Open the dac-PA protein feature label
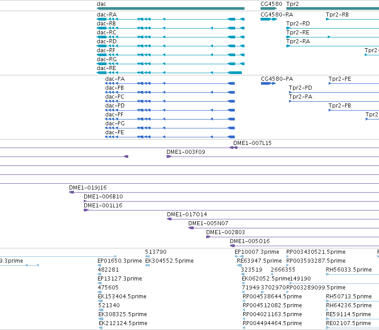Screen dimensions: 379x330 click(x=115, y=79)
